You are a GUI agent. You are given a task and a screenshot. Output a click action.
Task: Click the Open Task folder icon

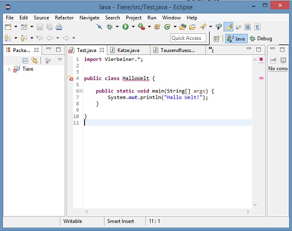192,27
